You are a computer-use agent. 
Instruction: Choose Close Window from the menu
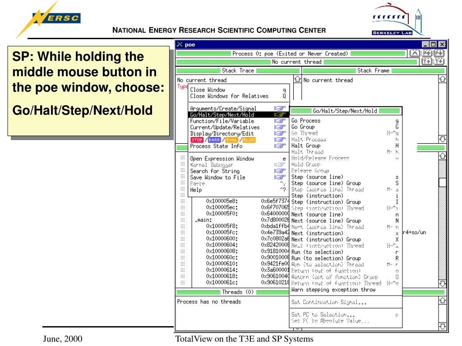[238, 90]
